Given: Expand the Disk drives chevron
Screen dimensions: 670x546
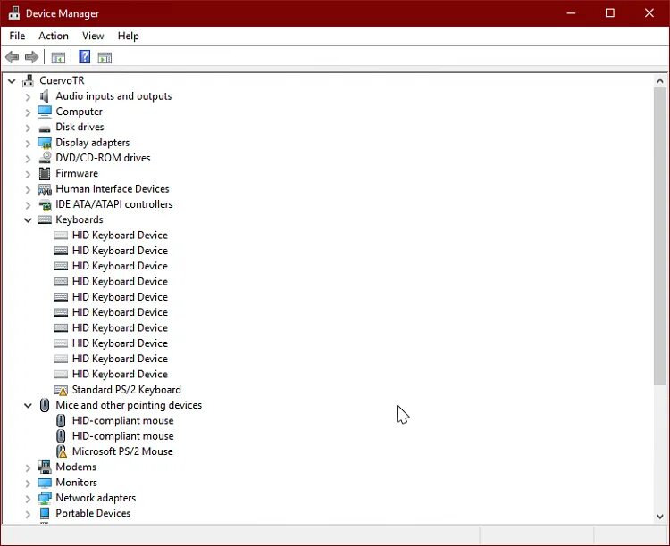Looking at the screenshot, I should [x=28, y=128].
